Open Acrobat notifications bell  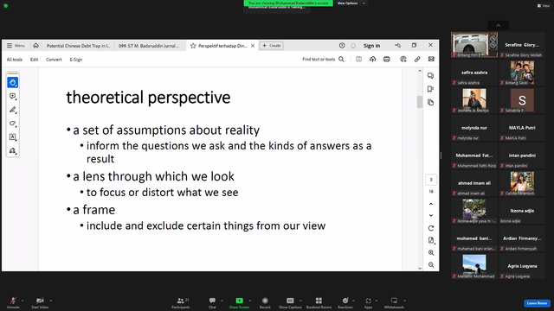[353, 46]
